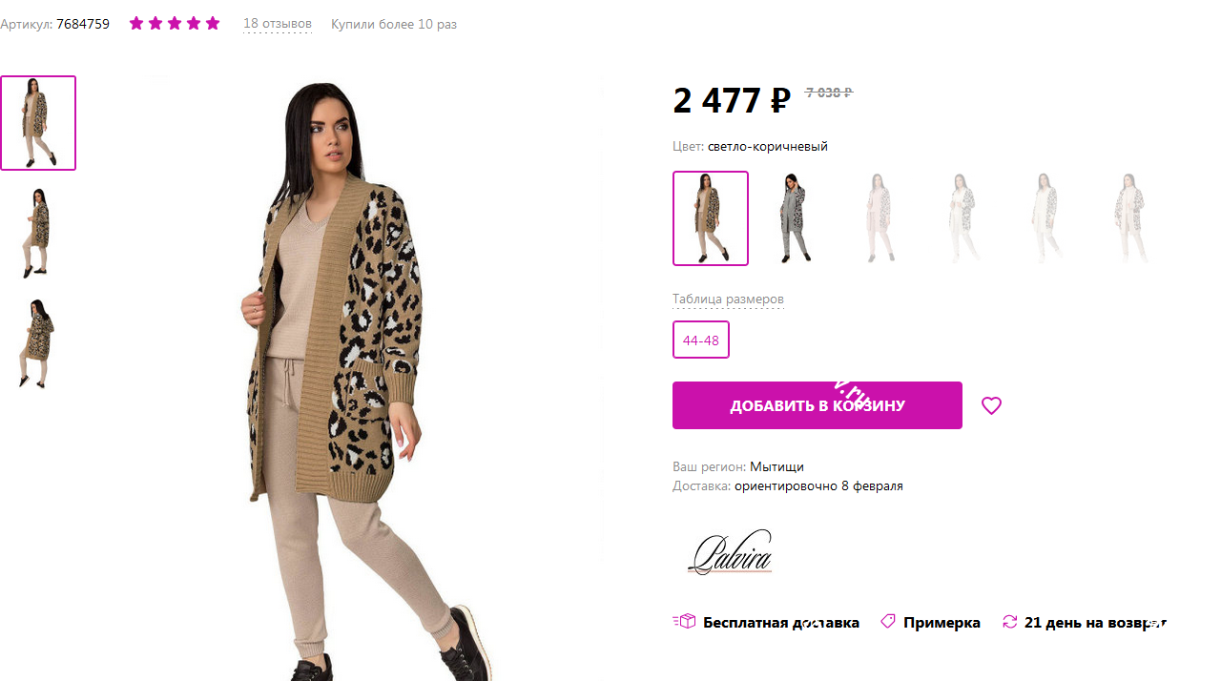The width and height of the screenshot is (1221, 681).
Task: Select the last faded color variant
Action: tap(1129, 218)
